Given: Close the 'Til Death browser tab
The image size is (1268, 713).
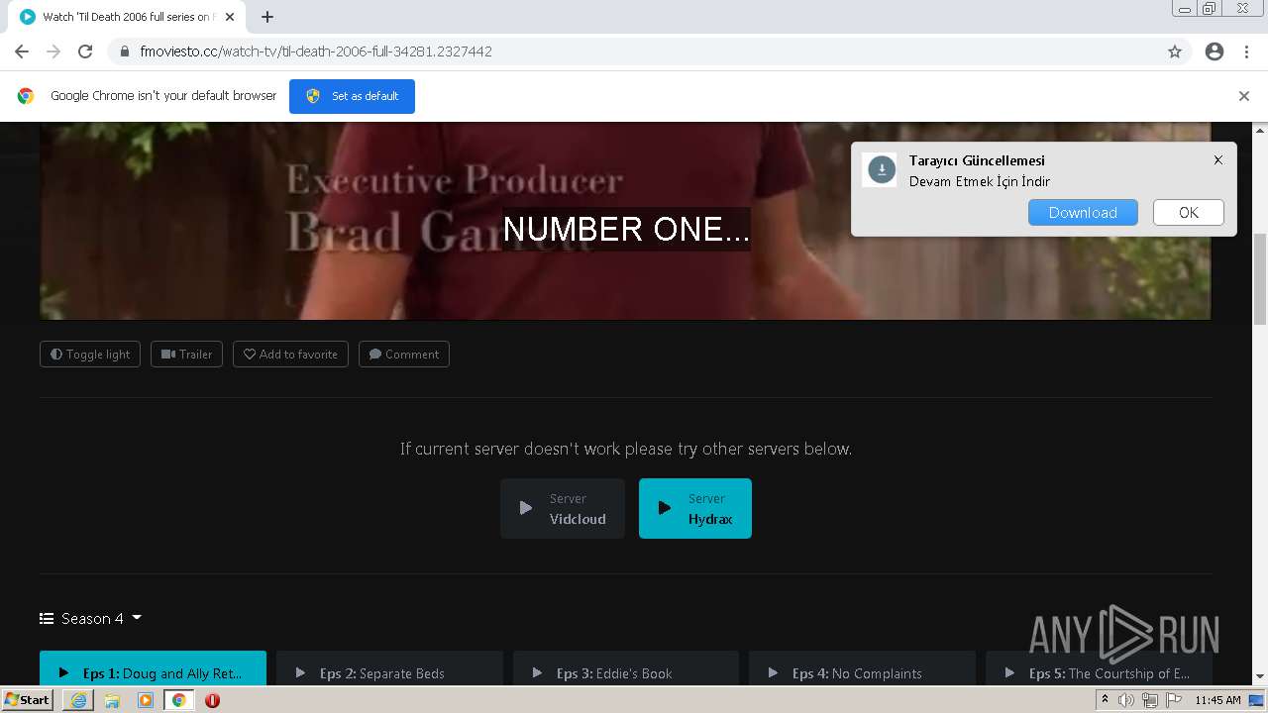Looking at the screenshot, I should [x=230, y=17].
